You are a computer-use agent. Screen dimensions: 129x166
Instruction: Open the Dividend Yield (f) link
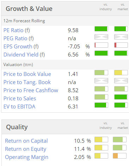pyautogui.click(x=24, y=55)
